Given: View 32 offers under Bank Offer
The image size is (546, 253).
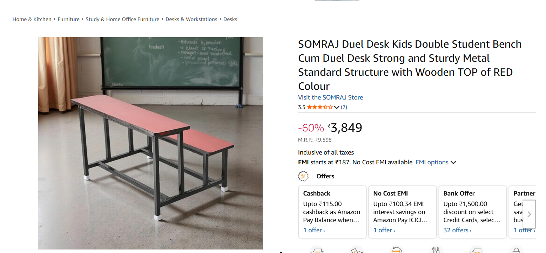Looking at the screenshot, I should point(458,230).
